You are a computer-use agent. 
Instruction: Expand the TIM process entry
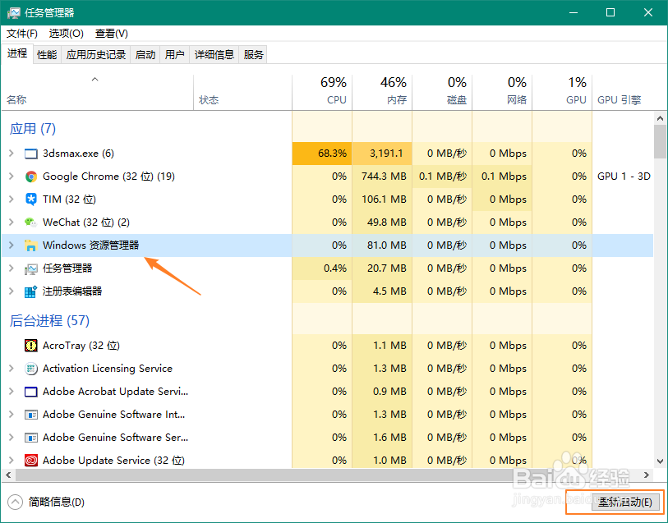pyautogui.click(x=12, y=200)
